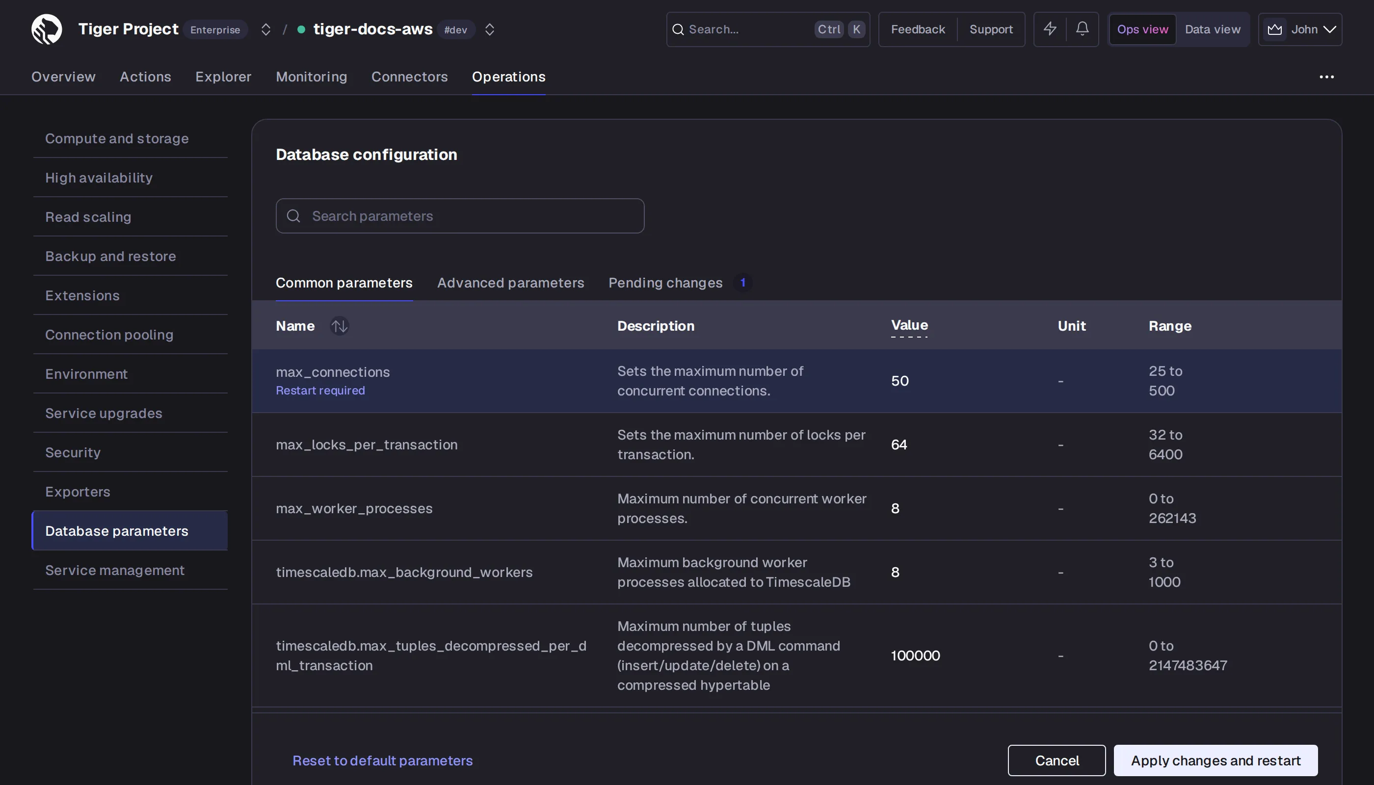
Task: Select Environment in the sidebar
Action: click(130, 374)
